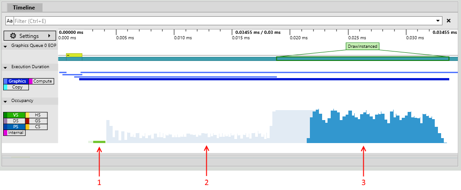This screenshot has height=190, width=461.
Task: Collapse the Execution Duration section
Action: pos(5,67)
